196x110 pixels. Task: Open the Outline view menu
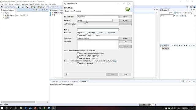click(x=189, y=46)
